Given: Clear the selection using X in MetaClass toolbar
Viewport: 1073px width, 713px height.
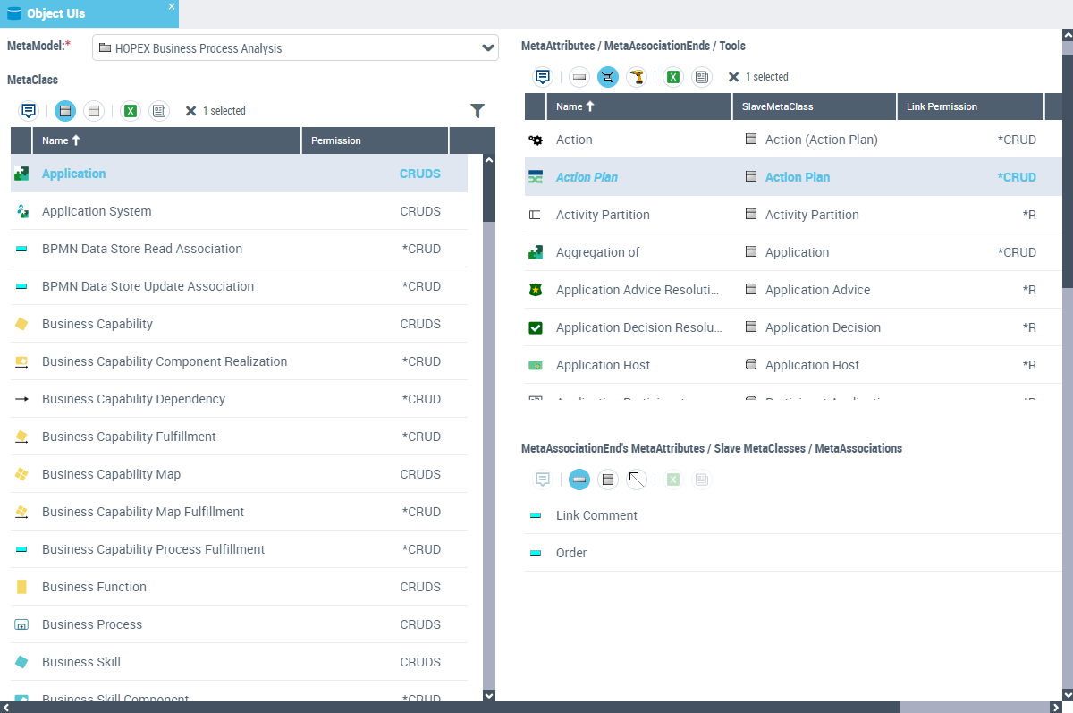Looking at the screenshot, I should 190,111.
